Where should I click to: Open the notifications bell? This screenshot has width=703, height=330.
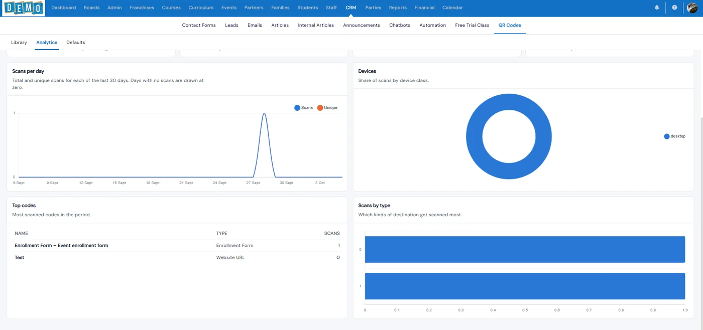(x=657, y=8)
